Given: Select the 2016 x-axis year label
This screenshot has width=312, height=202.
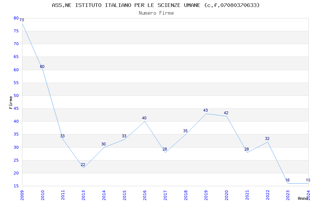Looking at the screenshot, I should coord(145,195).
